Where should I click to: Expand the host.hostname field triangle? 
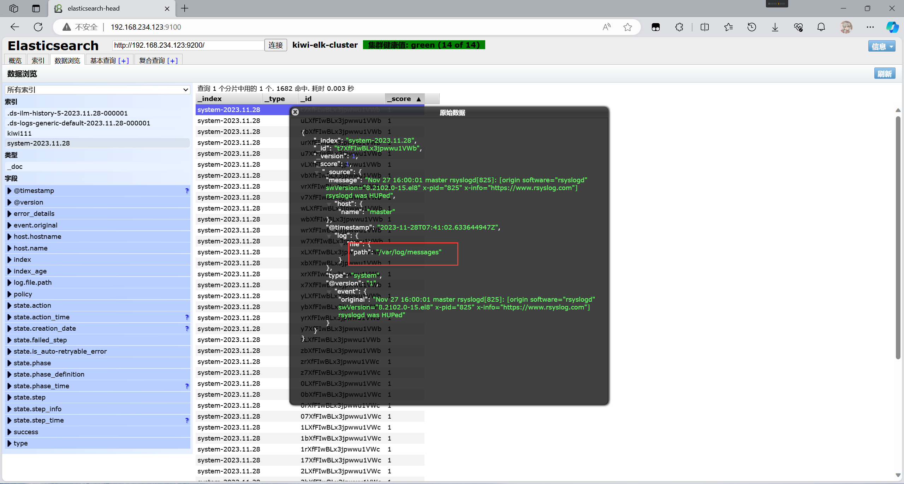10,237
